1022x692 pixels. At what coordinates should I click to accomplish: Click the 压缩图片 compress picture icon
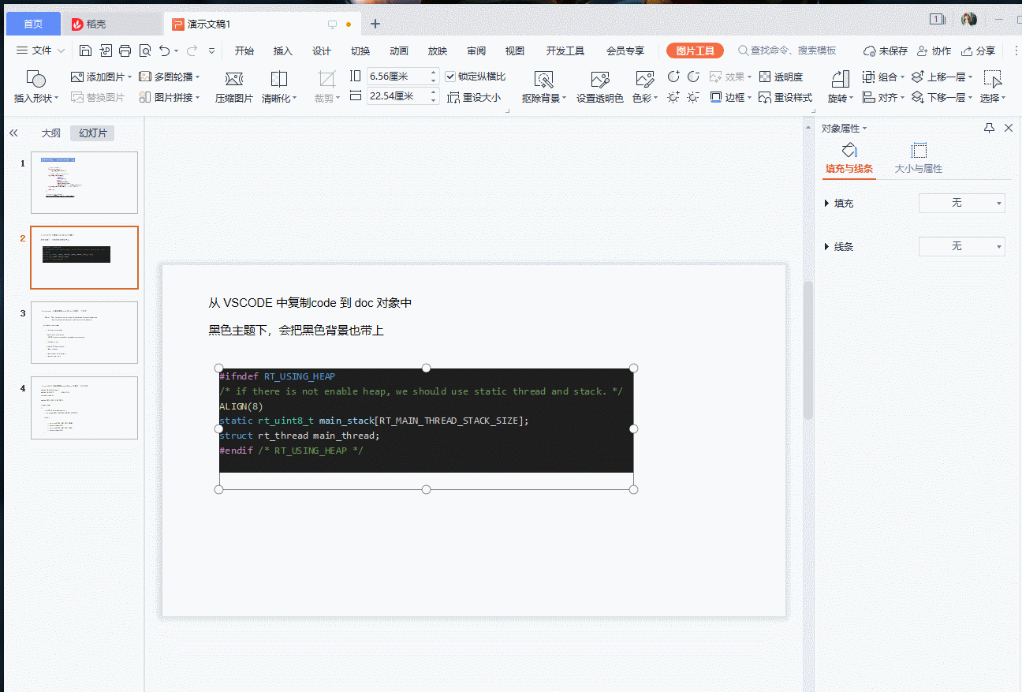coord(234,80)
